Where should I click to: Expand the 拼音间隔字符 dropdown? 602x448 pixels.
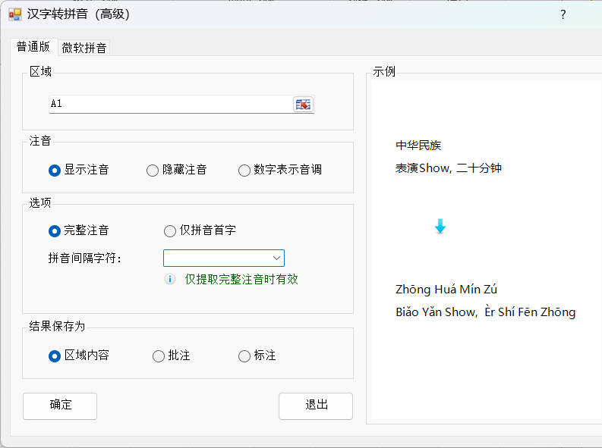[277, 258]
